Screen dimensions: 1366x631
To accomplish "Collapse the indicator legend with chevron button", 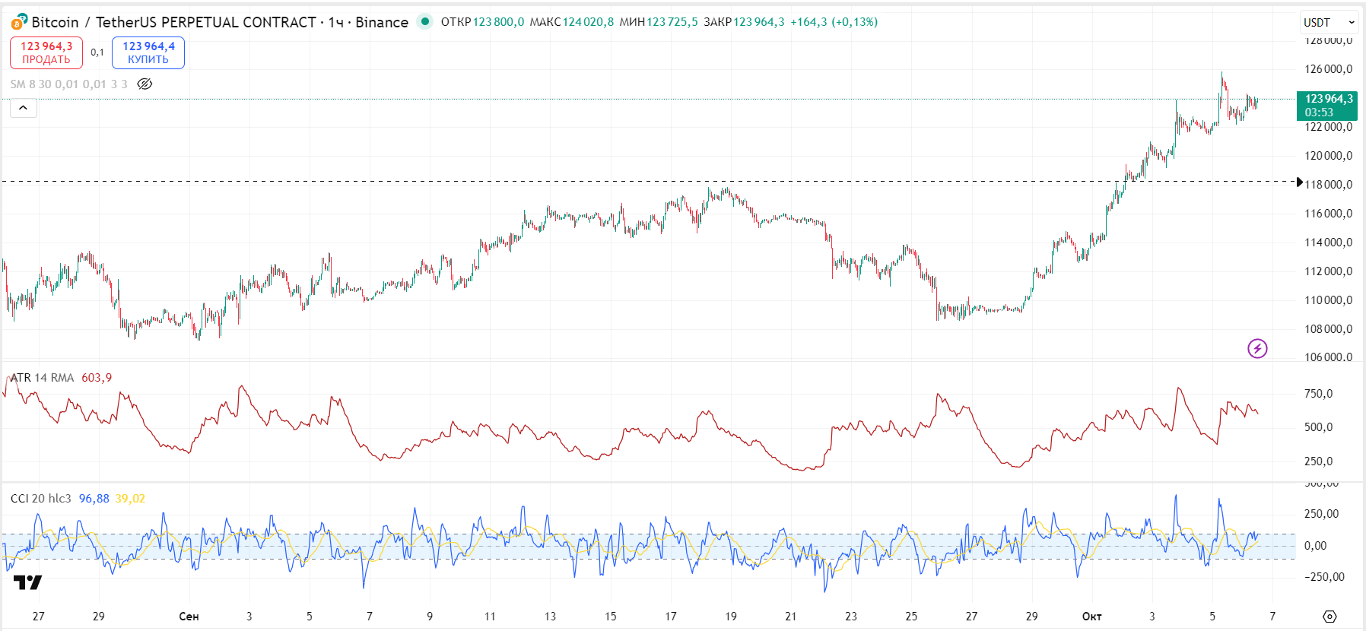I will 24,108.
